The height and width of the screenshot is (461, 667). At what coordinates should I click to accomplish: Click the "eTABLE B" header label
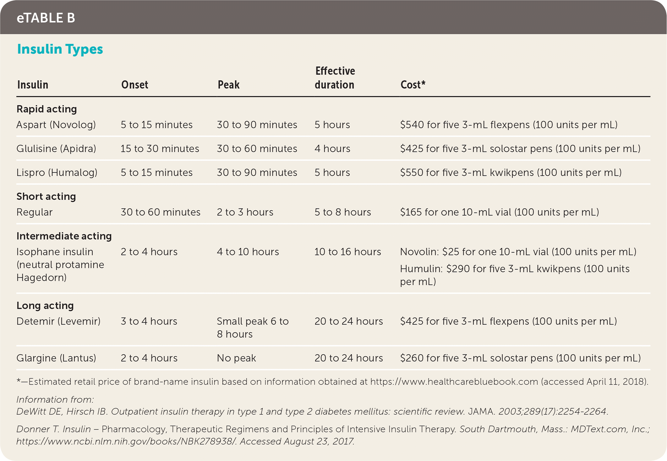(x=46, y=18)
